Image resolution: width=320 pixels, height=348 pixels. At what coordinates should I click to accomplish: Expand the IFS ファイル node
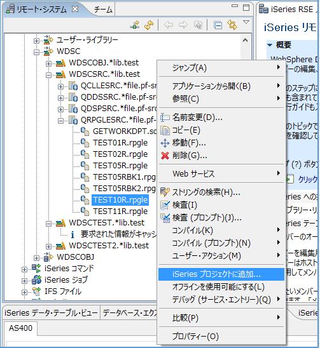pyautogui.click(x=24, y=292)
